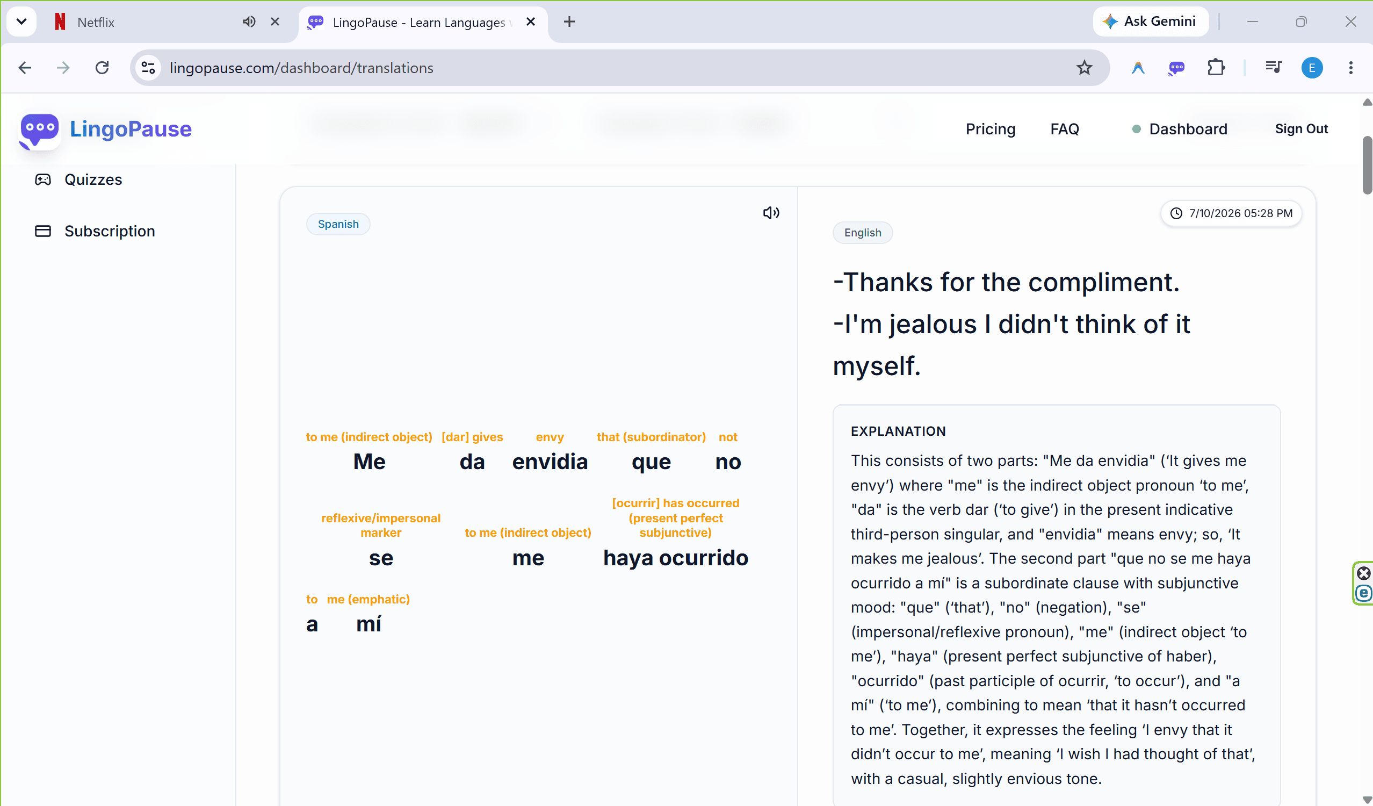The height and width of the screenshot is (806, 1373).
Task: Close the LingoPause tab
Action: (x=531, y=22)
